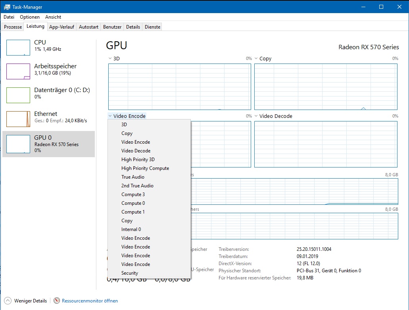Viewport: 409px width, 310px height.
Task: Click the 19,8 MB reserved memory value
Action: click(x=305, y=278)
